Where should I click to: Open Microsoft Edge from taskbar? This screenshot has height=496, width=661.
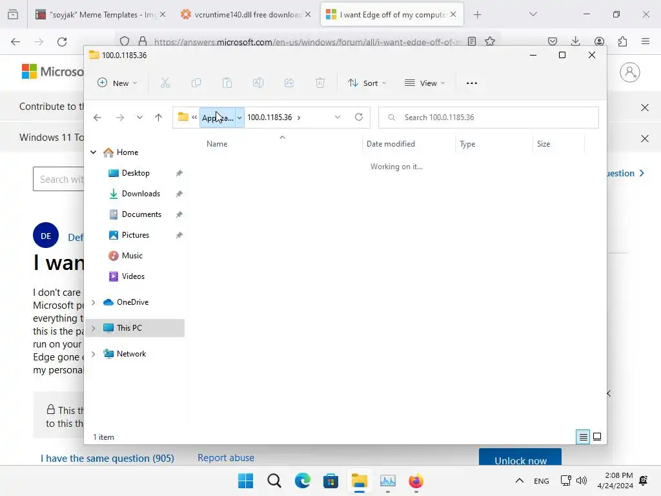click(x=303, y=480)
